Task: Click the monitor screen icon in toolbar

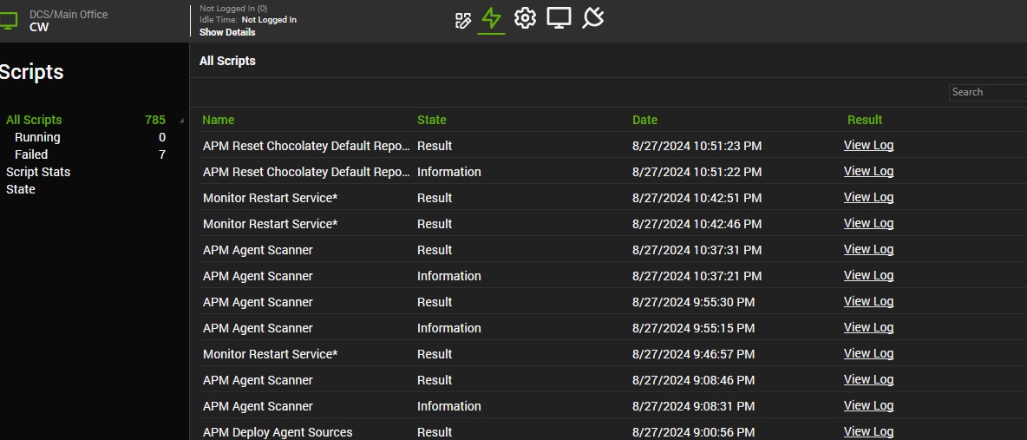Action: point(559,18)
